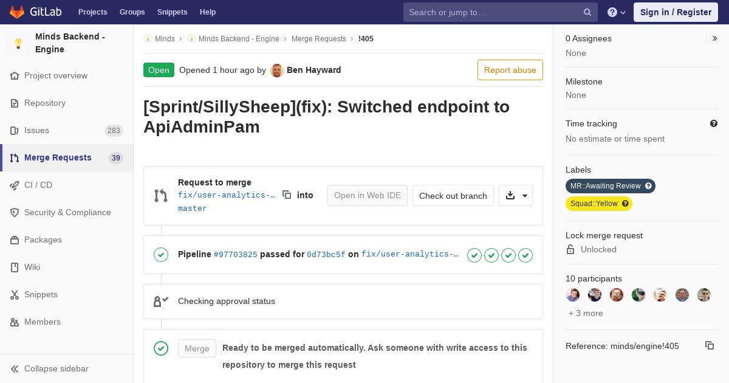Open Repository in sidebar
This screenshot has height=383, width=729.
click(x=45, y=103)
